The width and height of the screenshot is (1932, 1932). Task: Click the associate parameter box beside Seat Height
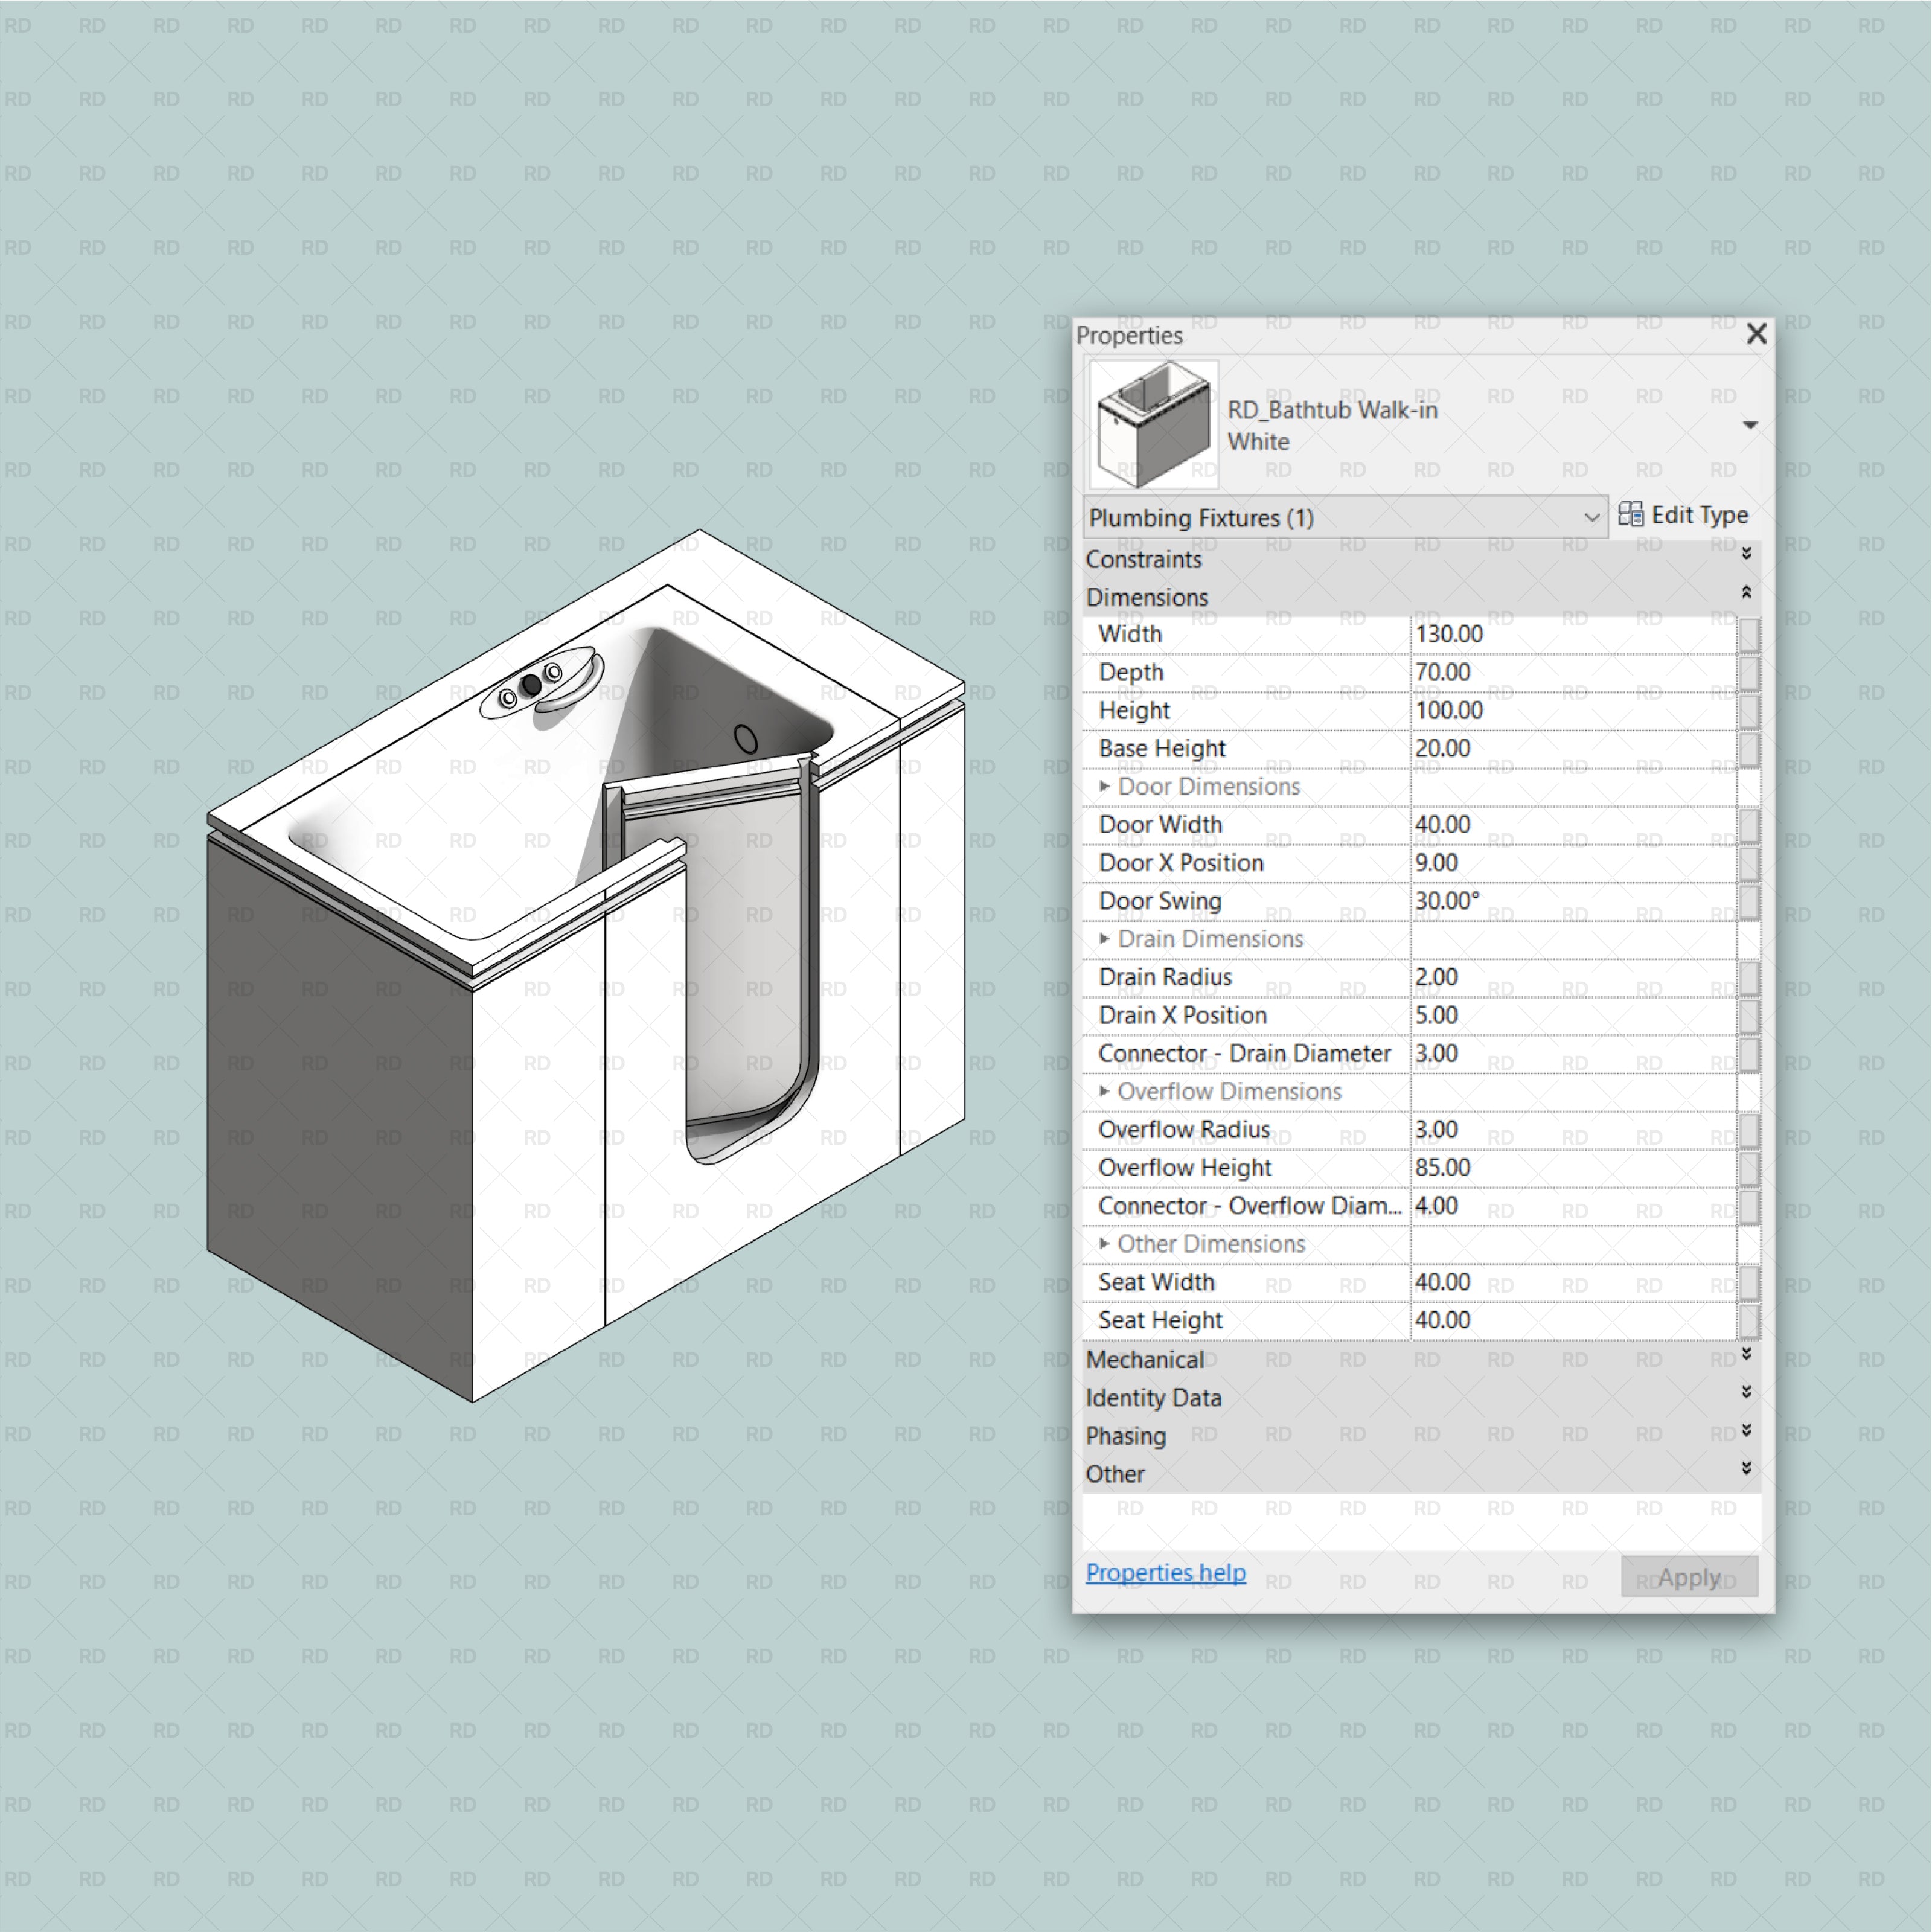point(1750,1320)
